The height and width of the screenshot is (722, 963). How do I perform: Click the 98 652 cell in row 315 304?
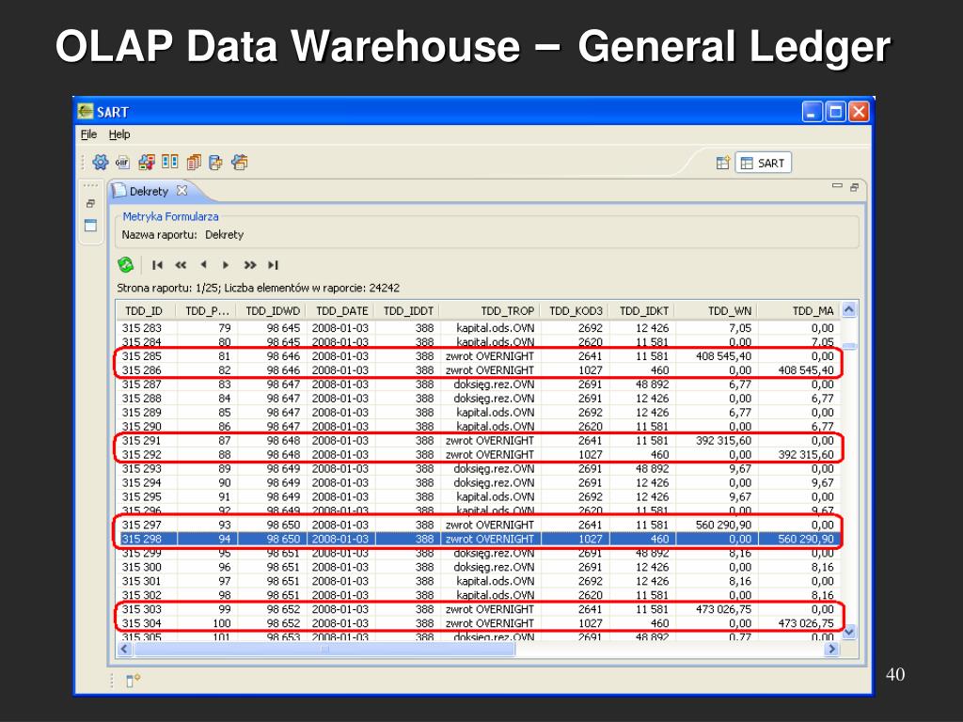[283, 623]
